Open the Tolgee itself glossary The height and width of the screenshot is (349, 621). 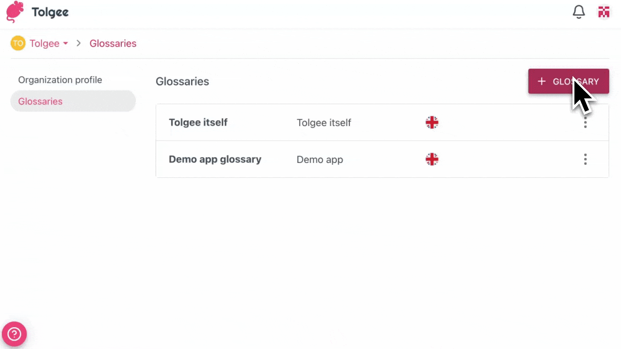click(198, 122)
